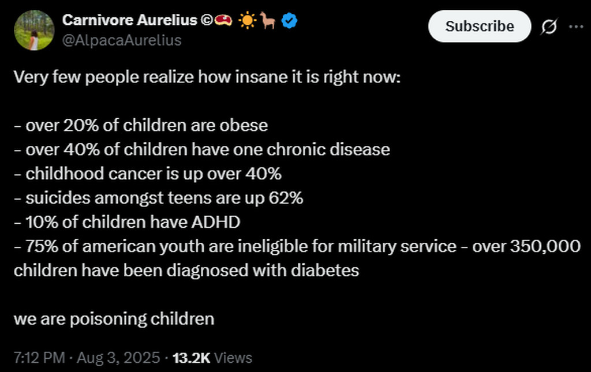Open the three-dot More options menu
Screen dimensions: 591x372
pos(576,27)
